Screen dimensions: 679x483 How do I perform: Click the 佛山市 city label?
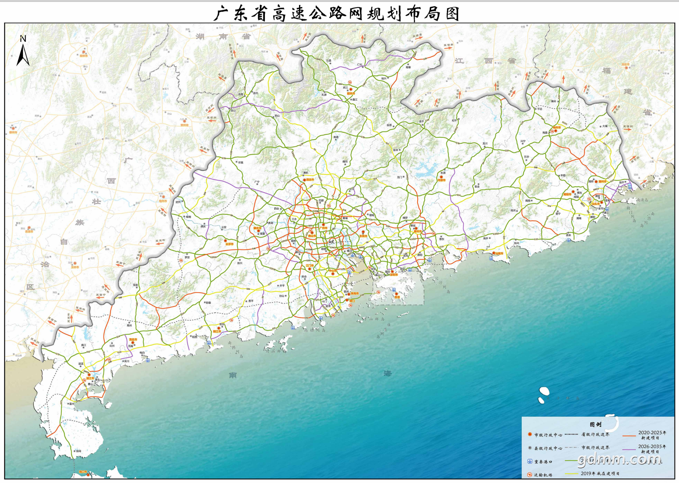point(312,236)
